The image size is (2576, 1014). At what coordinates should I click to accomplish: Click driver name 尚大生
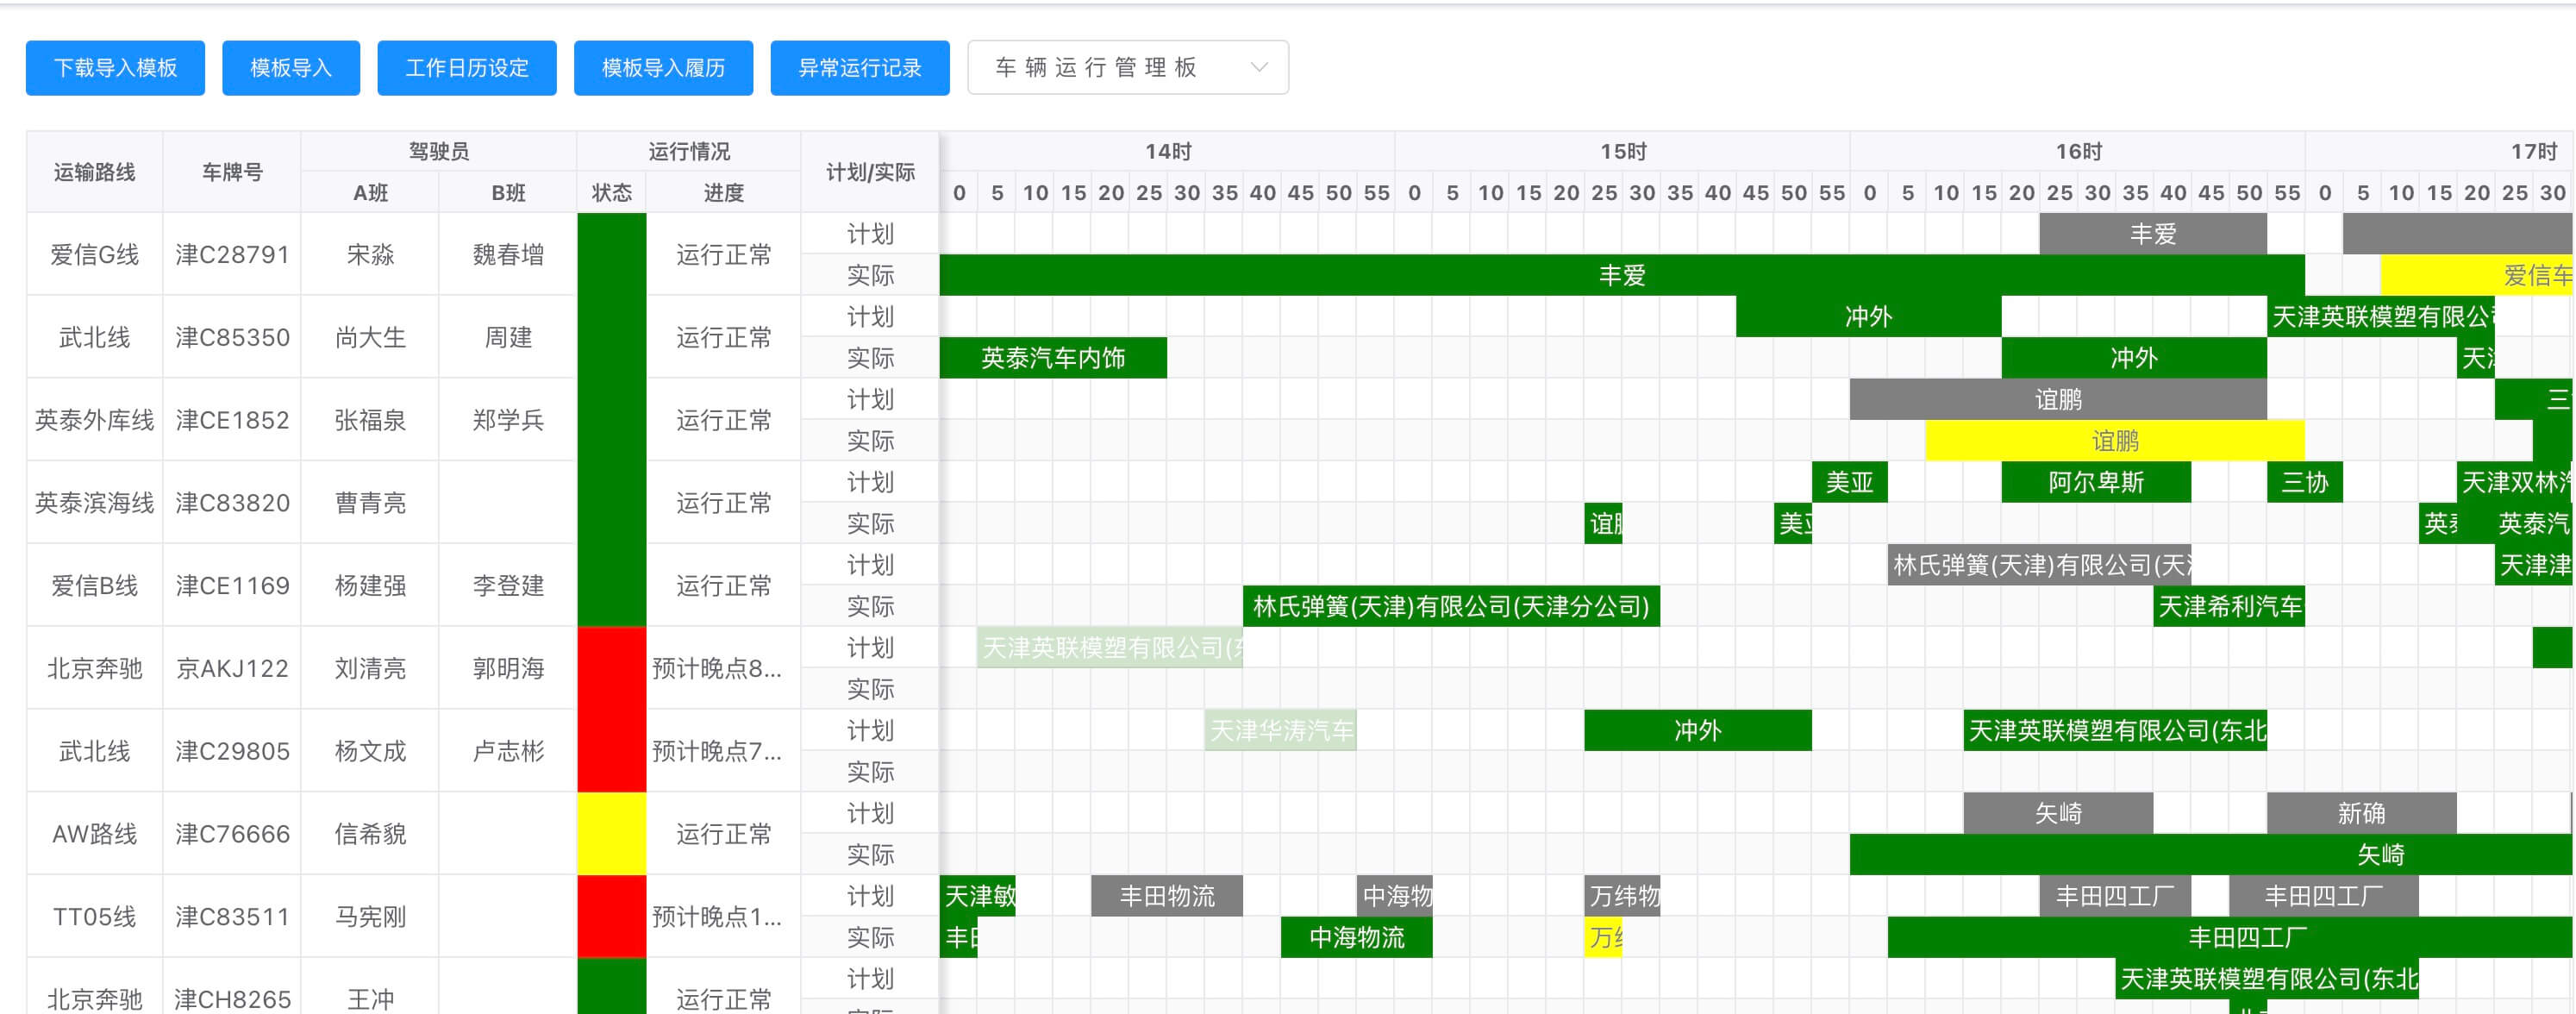click(370, 337)
